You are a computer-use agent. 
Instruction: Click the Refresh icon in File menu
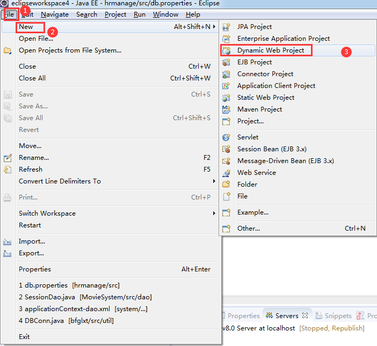click(x=8, y=170)
